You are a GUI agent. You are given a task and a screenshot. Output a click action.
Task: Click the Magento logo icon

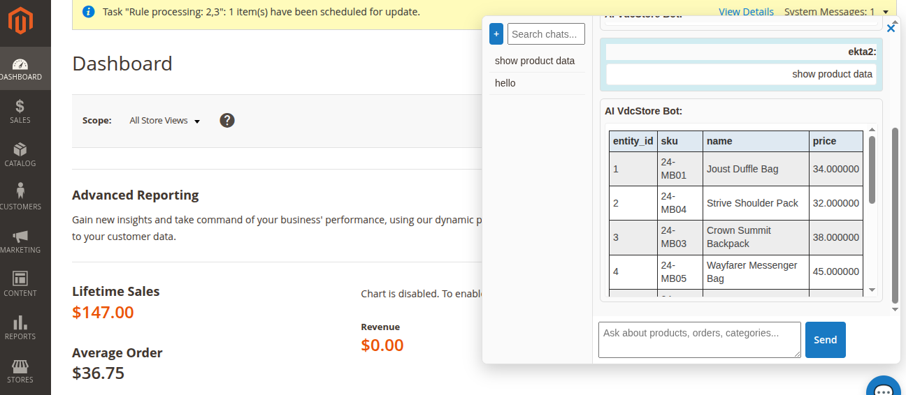20,22
